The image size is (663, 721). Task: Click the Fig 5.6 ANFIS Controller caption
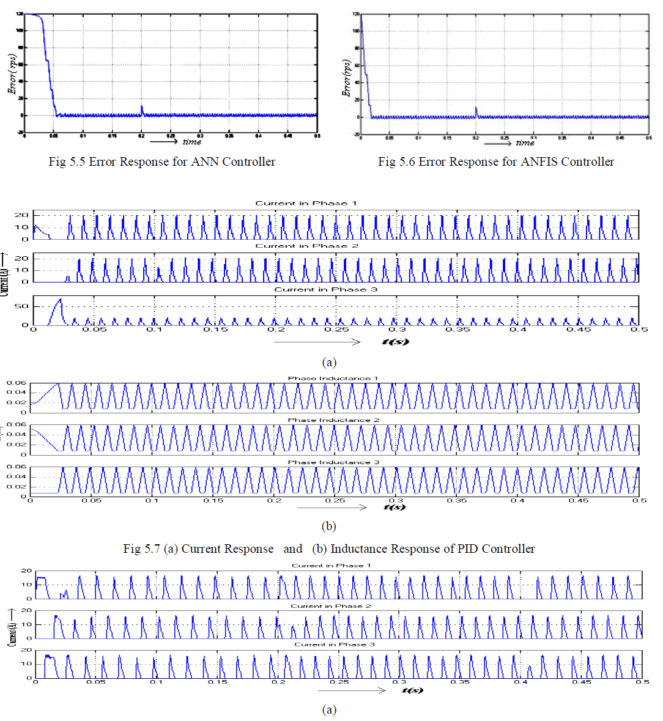tap(496, 161)
